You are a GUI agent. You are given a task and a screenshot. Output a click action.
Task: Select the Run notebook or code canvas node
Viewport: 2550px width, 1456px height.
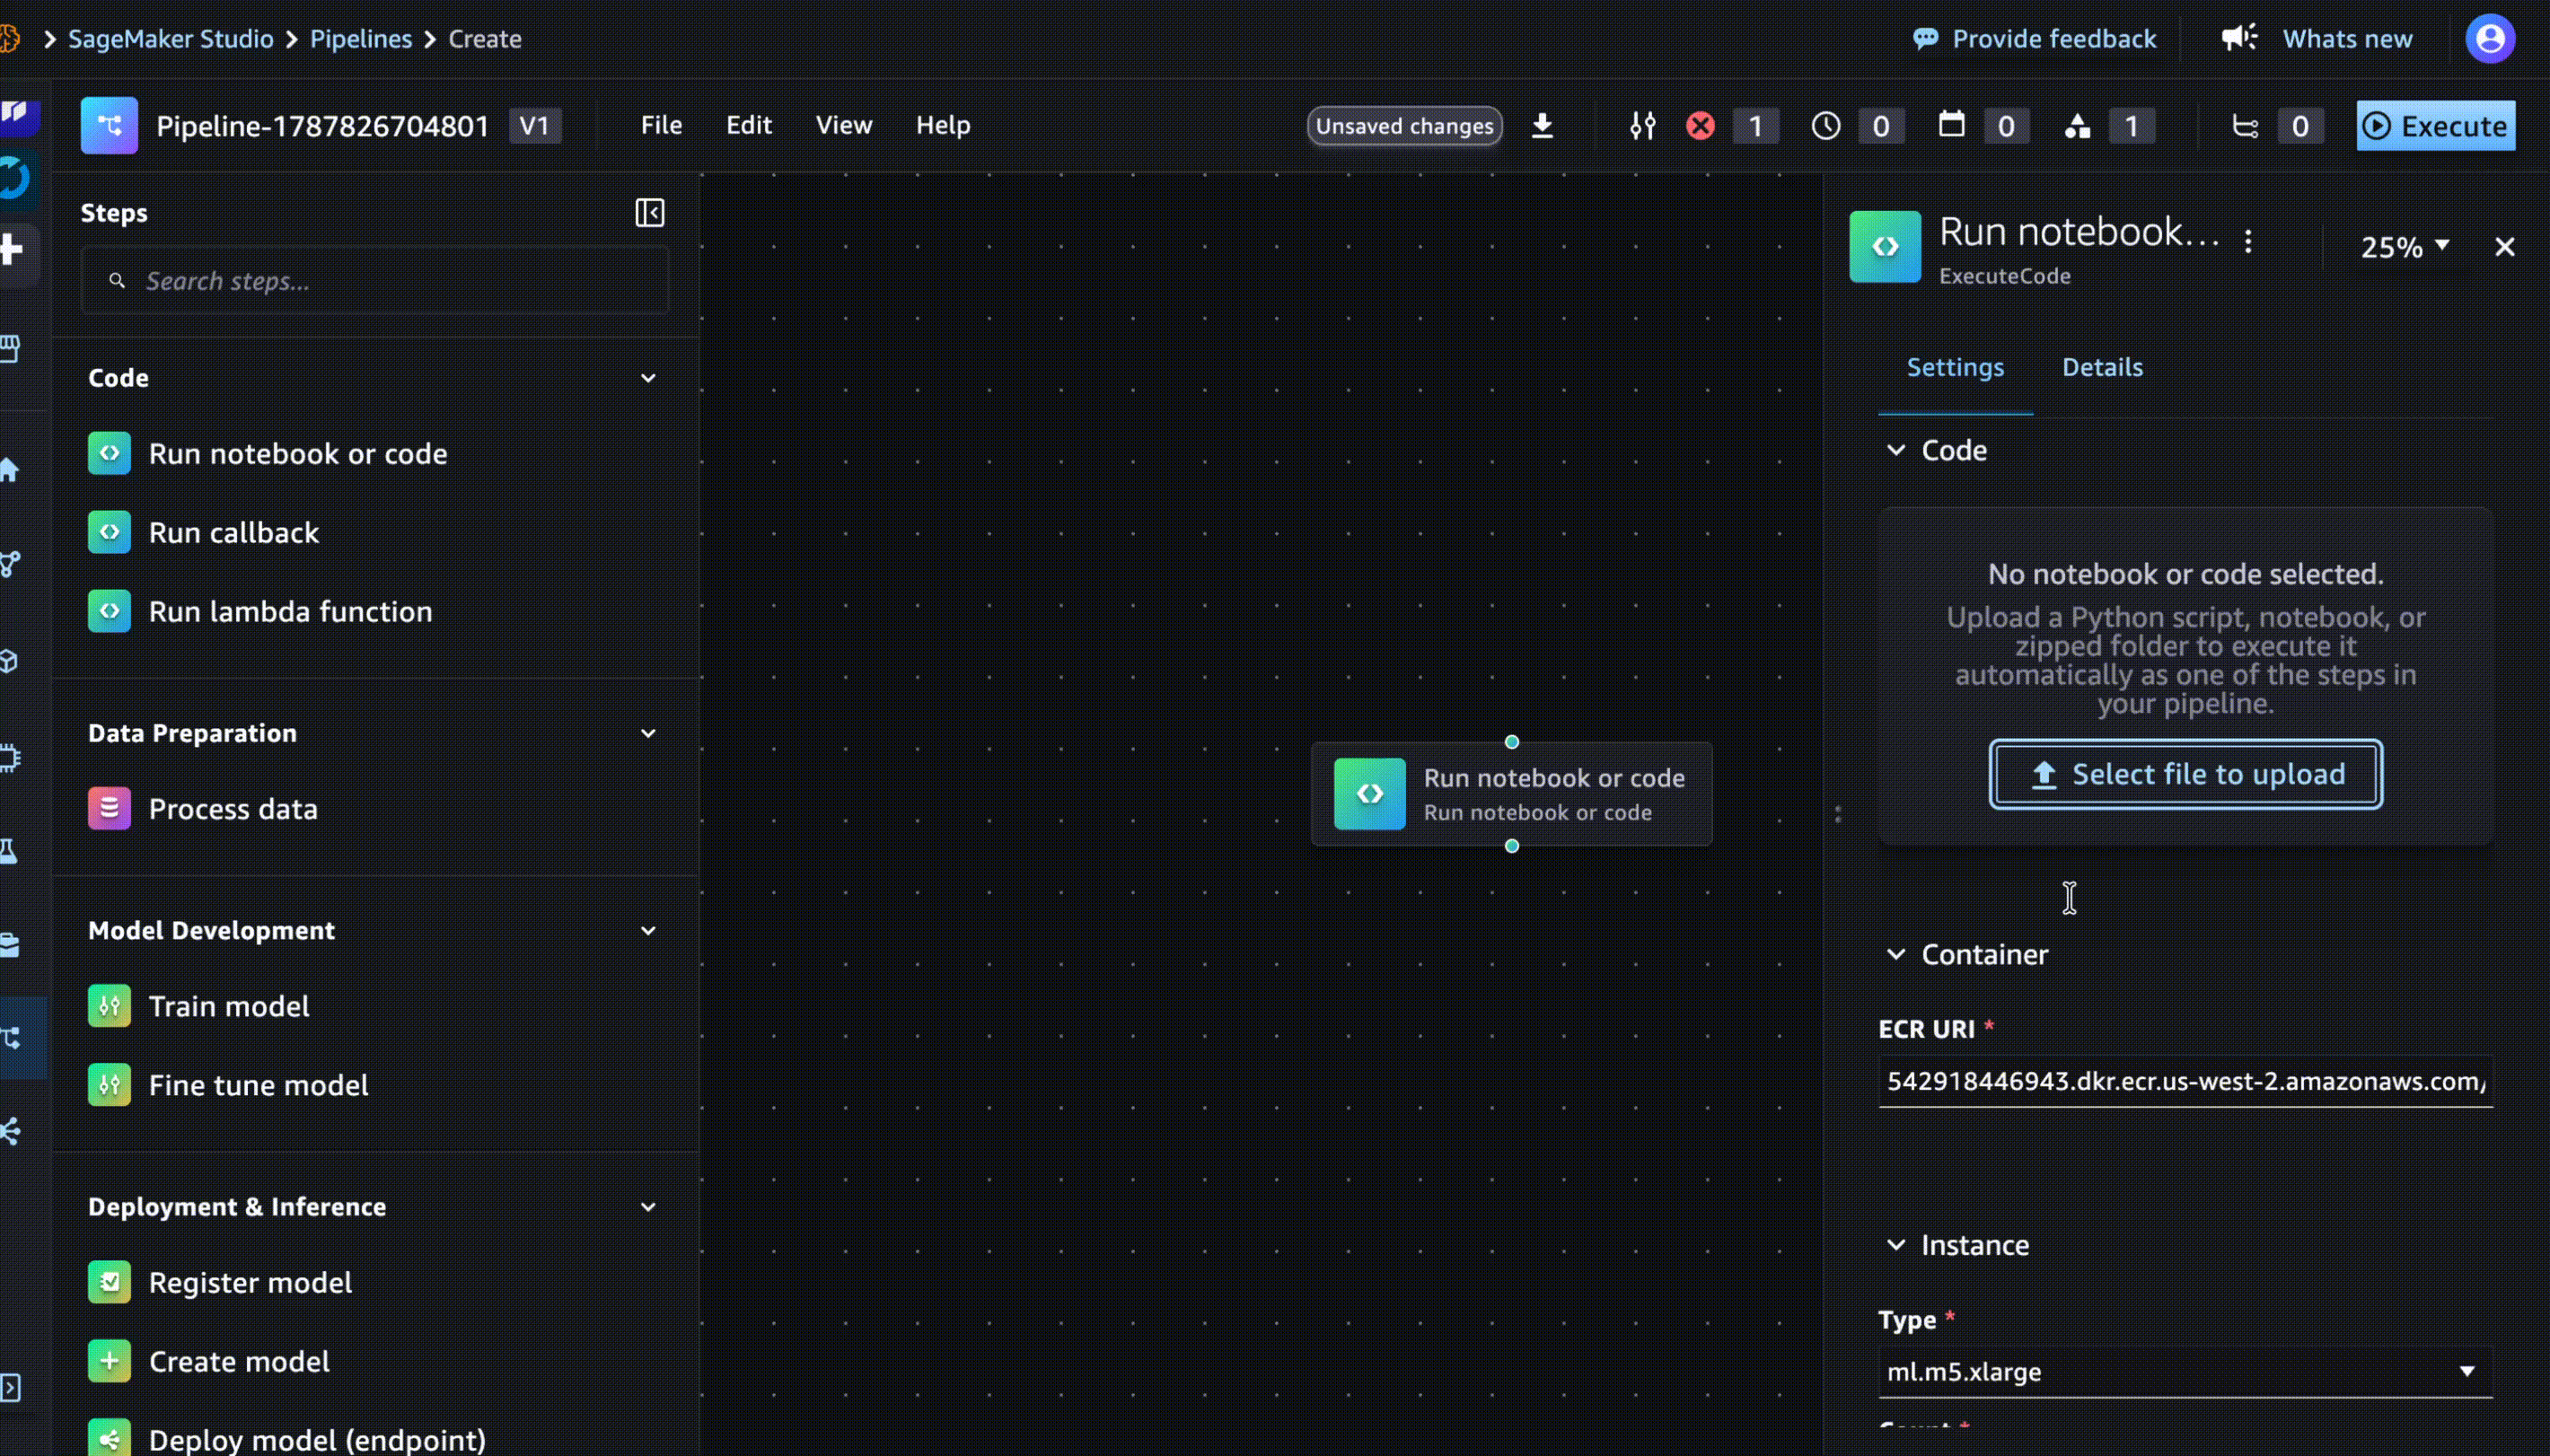pos(1511,794)
